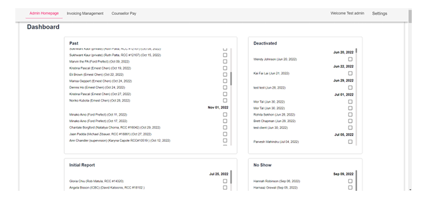Check the Angela Bisson (ICBC) checkbox
This screenshot has width=425, height=199.
(x=225, y=188)
